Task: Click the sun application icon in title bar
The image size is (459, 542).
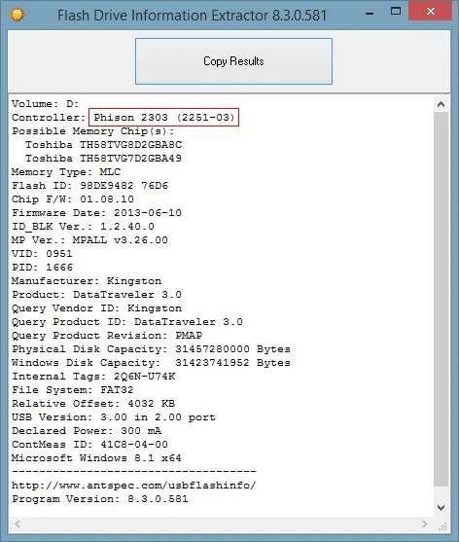Action: tap(18, 15)
